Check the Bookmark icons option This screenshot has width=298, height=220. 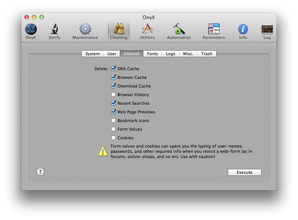113,121
